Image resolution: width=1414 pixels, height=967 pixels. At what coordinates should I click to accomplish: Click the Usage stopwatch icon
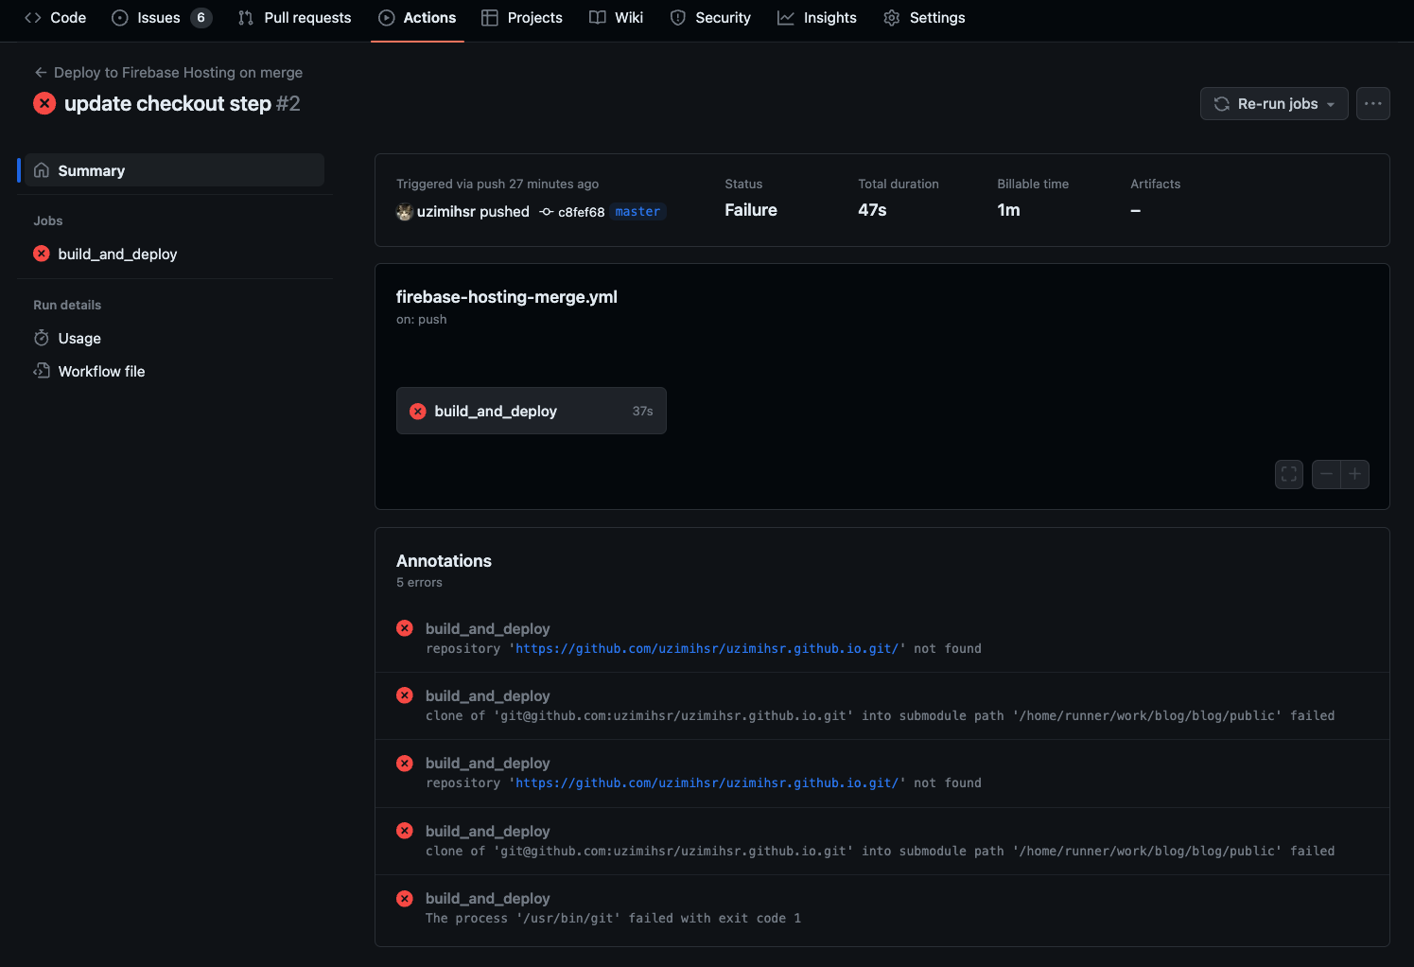coord(42,338)
